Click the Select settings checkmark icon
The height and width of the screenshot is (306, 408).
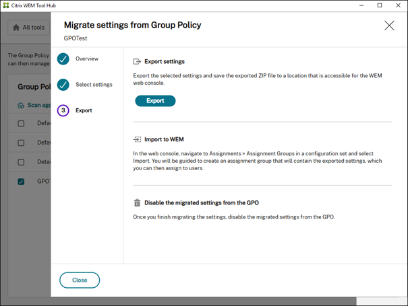click(63, 85)
